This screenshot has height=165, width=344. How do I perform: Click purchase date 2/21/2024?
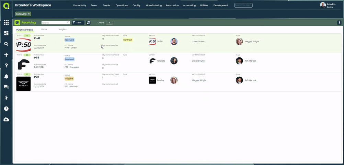[39, 48]
